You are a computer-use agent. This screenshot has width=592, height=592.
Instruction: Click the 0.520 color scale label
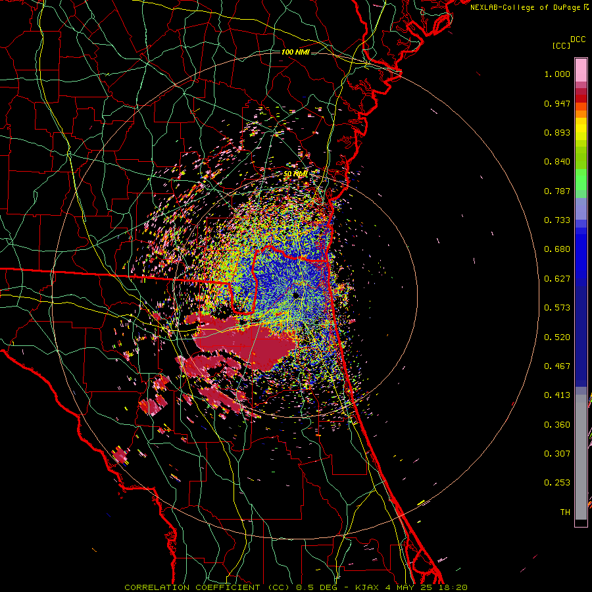557,337
